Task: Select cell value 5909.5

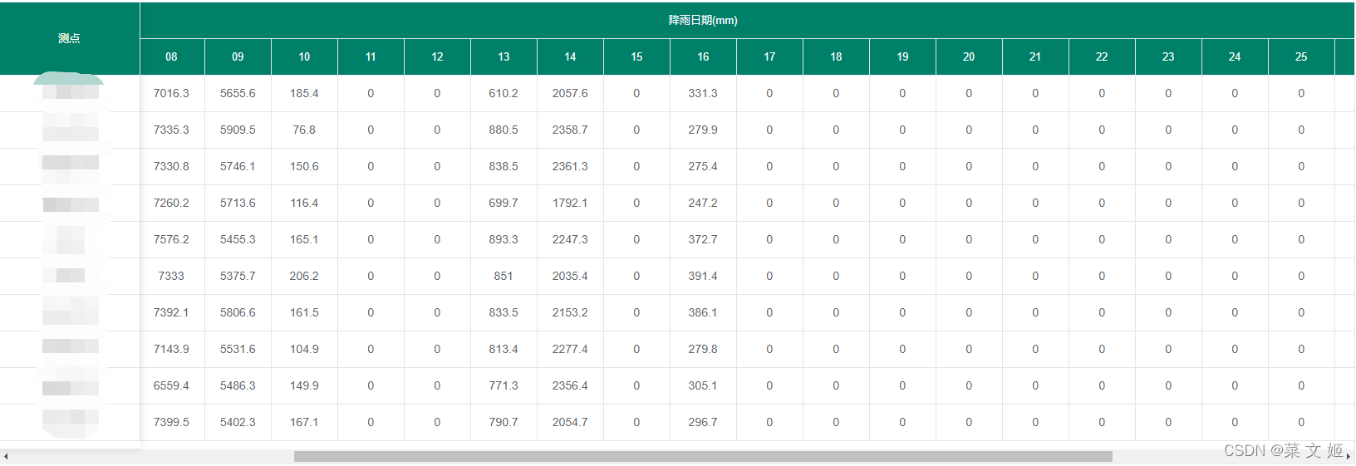Action: tap(238, 130)
